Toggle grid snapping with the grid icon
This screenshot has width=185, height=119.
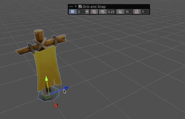pyautogui.click(x=73, y=12)
